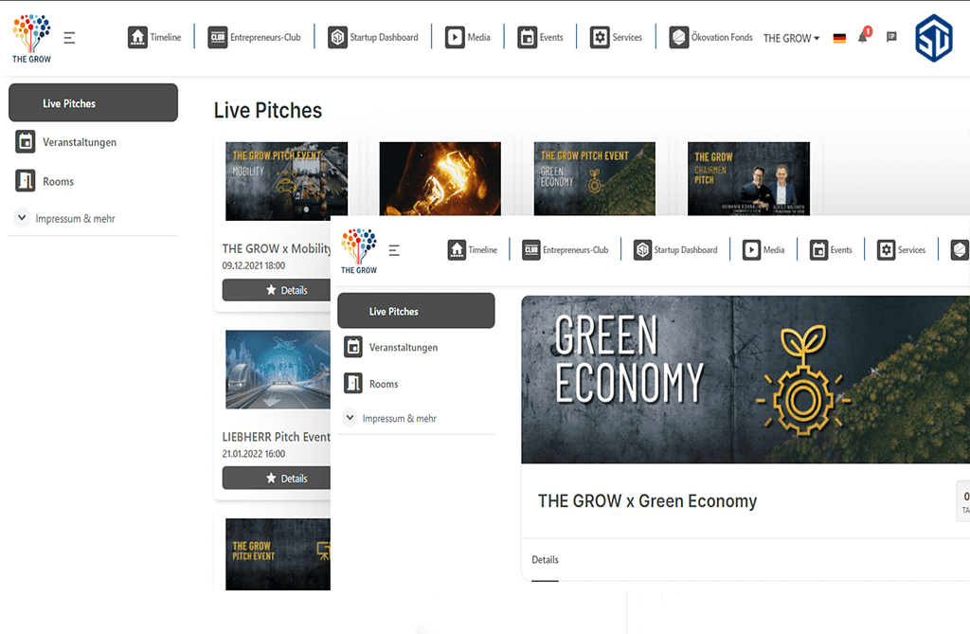Click Details button for THE GROW x Mobility

[277, 290]
